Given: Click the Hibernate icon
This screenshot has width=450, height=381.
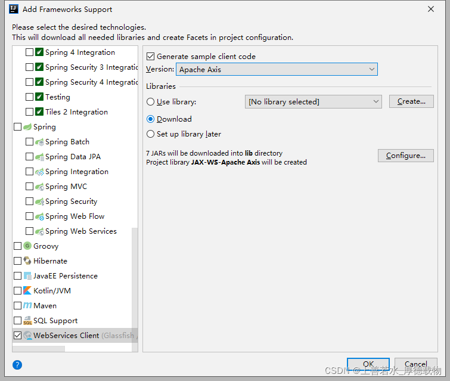Looking at the screenshot, I should (x=27, y=261).
